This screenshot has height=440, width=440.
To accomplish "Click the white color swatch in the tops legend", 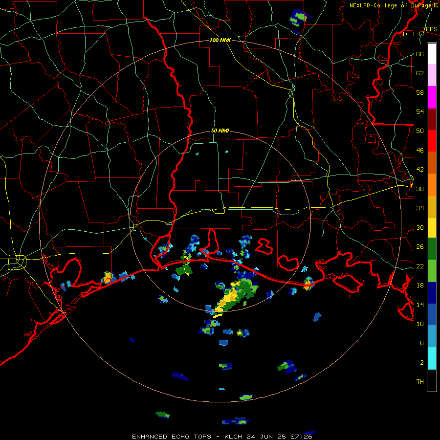I will (432, 54).
